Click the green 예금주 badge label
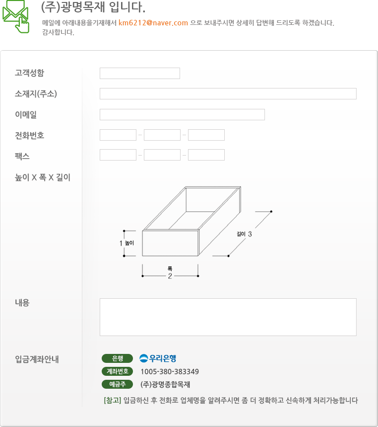Image resolution: width=378 pixels, height=427 pixels. [x=118, y=384]
